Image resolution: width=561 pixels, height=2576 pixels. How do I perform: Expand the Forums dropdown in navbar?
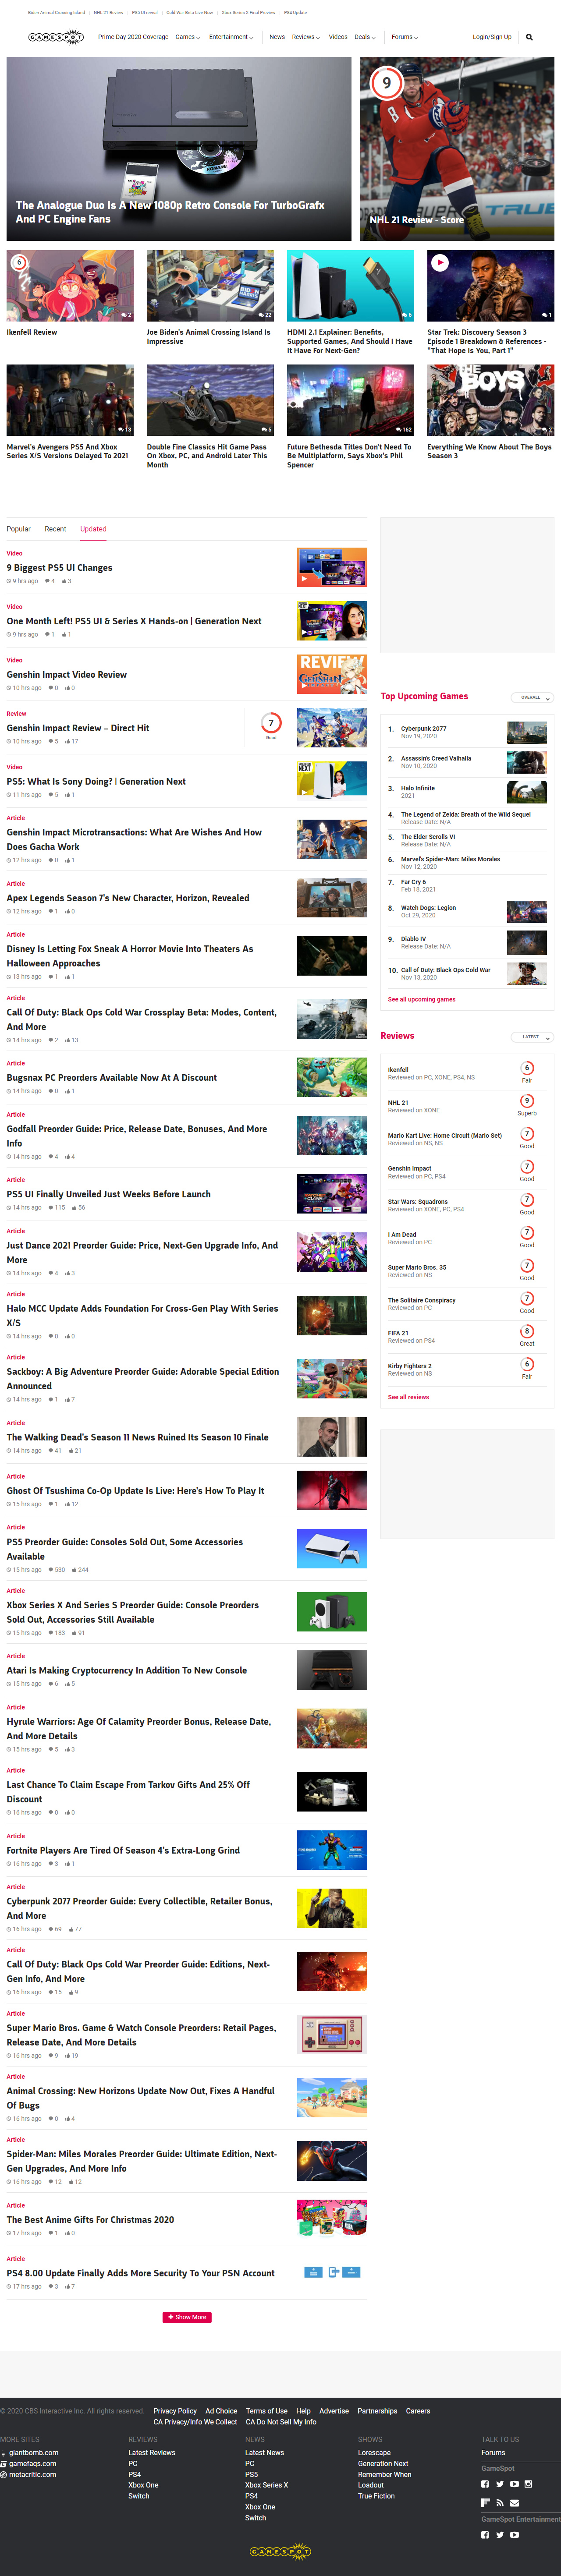coord(405,37)
